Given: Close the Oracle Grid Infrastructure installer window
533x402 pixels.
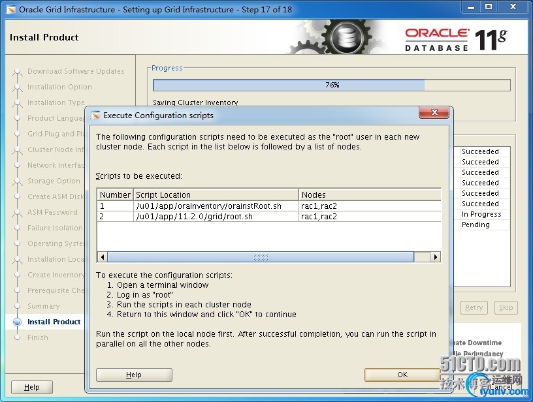Looking at the screenshot, I should [x=513, y=7].
